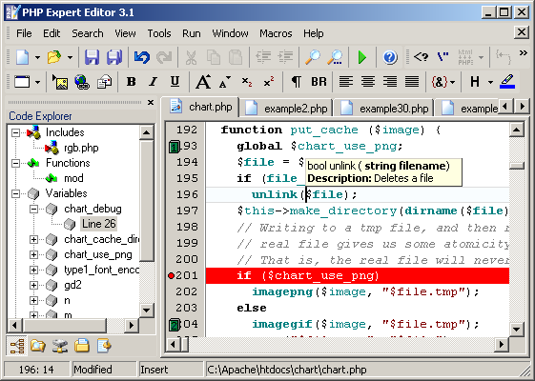Undo the last edit with blue arrow
This screenshot has height=381, width=535.
[141, 57]
